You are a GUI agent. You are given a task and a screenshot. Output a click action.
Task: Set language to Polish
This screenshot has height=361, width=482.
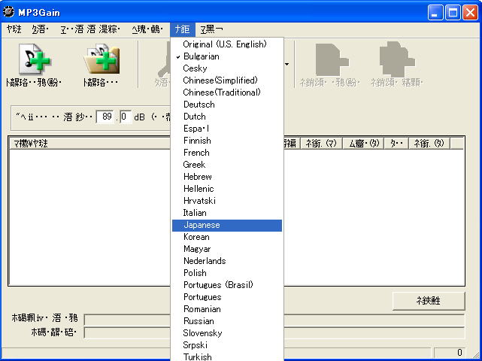(227, 273)
